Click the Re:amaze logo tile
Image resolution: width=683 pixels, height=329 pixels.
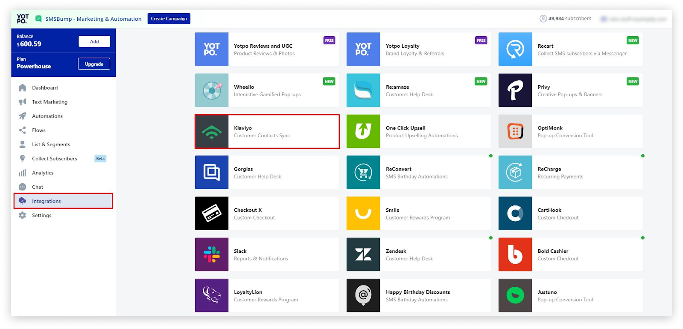click(x=363, y=90)
